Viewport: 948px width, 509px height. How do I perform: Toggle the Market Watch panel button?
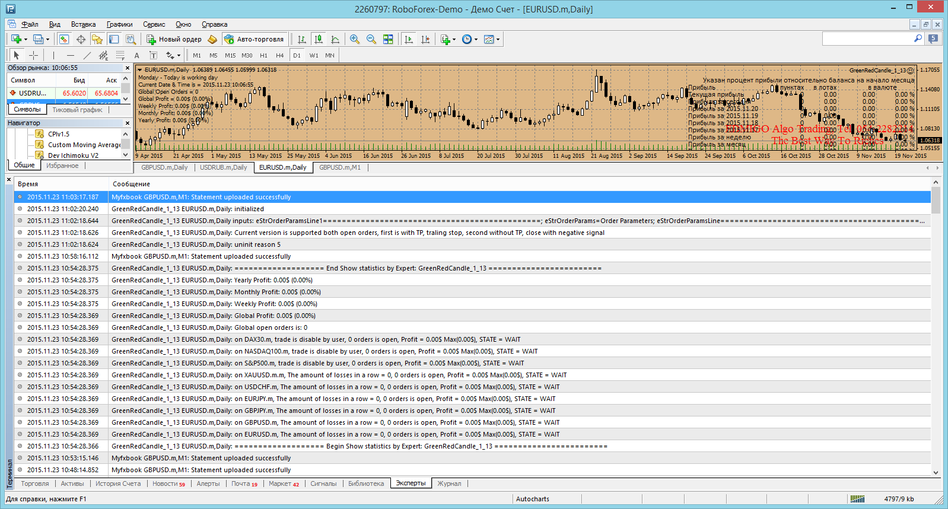pyautogui.click(x=64, y=39)
